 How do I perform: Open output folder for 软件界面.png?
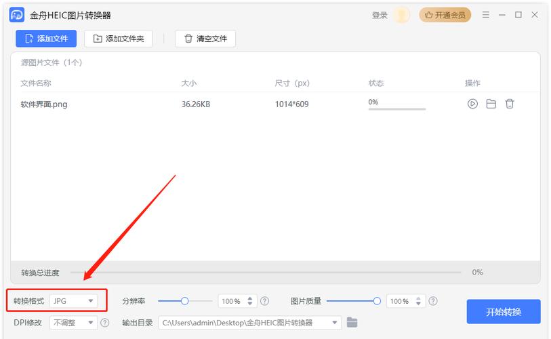[491, 104]
